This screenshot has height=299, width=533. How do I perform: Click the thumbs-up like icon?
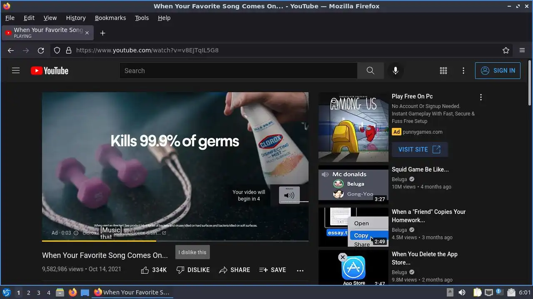click(145, 270)
